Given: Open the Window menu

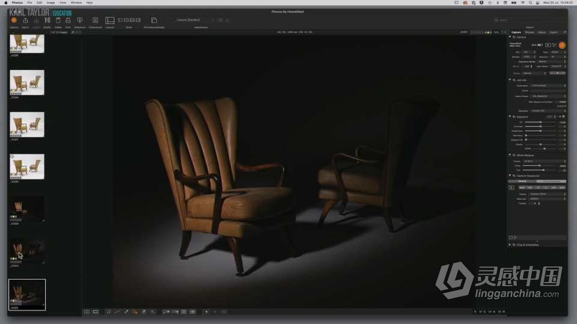Looking at the screenshot, I should pos(76,2).
